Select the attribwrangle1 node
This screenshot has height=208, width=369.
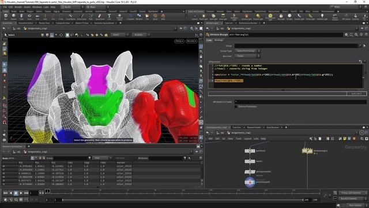click(x=307, y=151)
